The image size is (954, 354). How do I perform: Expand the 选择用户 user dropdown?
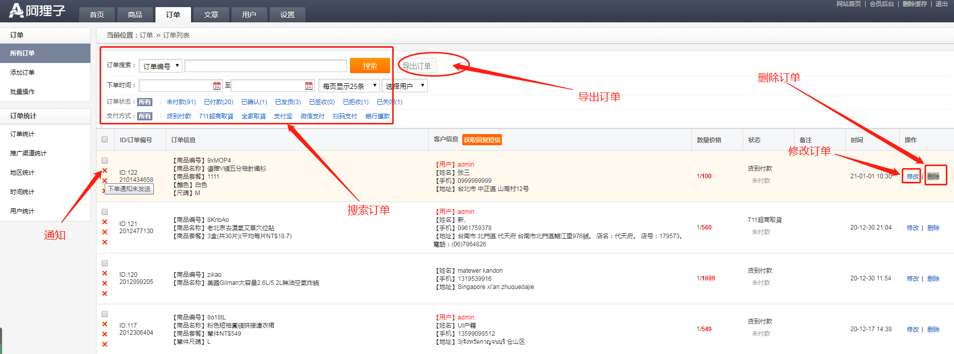point(404,86)
